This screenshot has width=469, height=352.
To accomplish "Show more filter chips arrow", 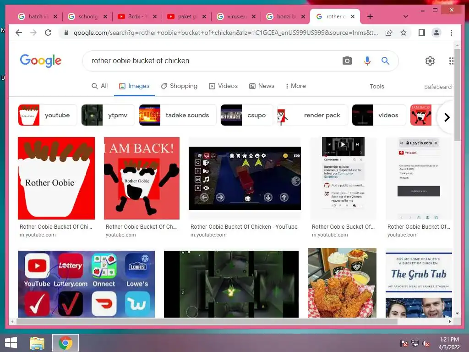I will click(447, 117).
